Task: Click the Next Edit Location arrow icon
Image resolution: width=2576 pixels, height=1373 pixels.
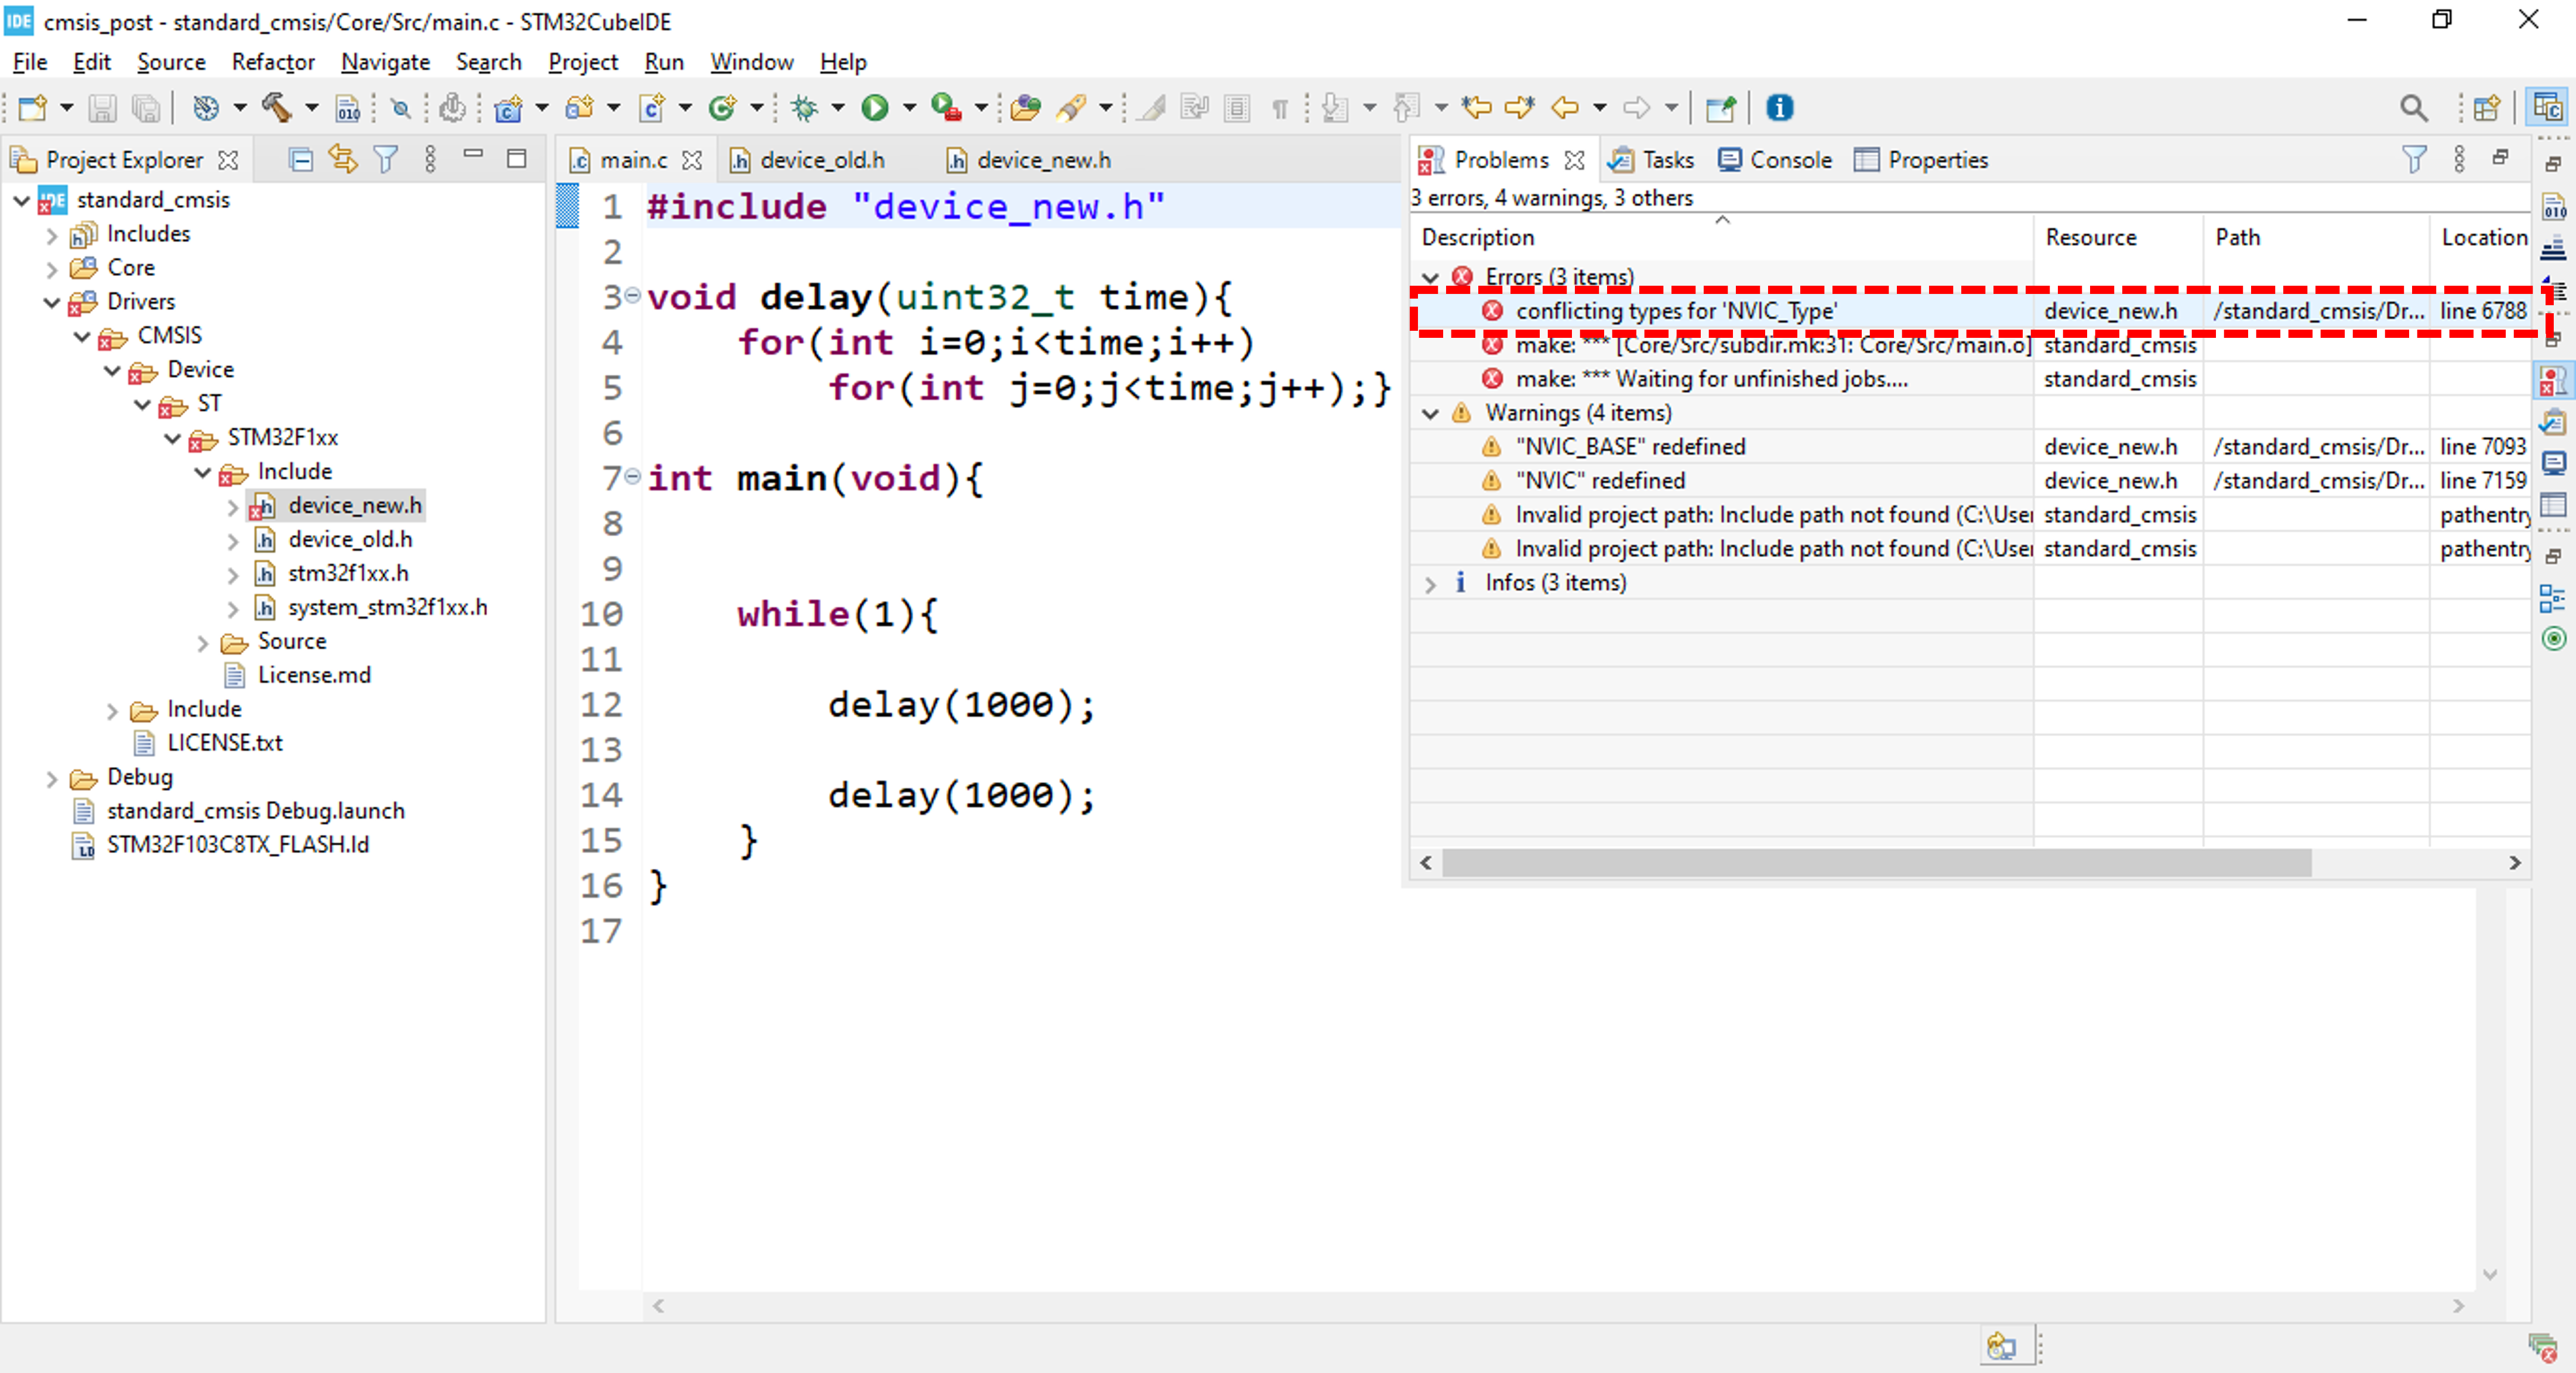Action: [x=1519, y=107]
